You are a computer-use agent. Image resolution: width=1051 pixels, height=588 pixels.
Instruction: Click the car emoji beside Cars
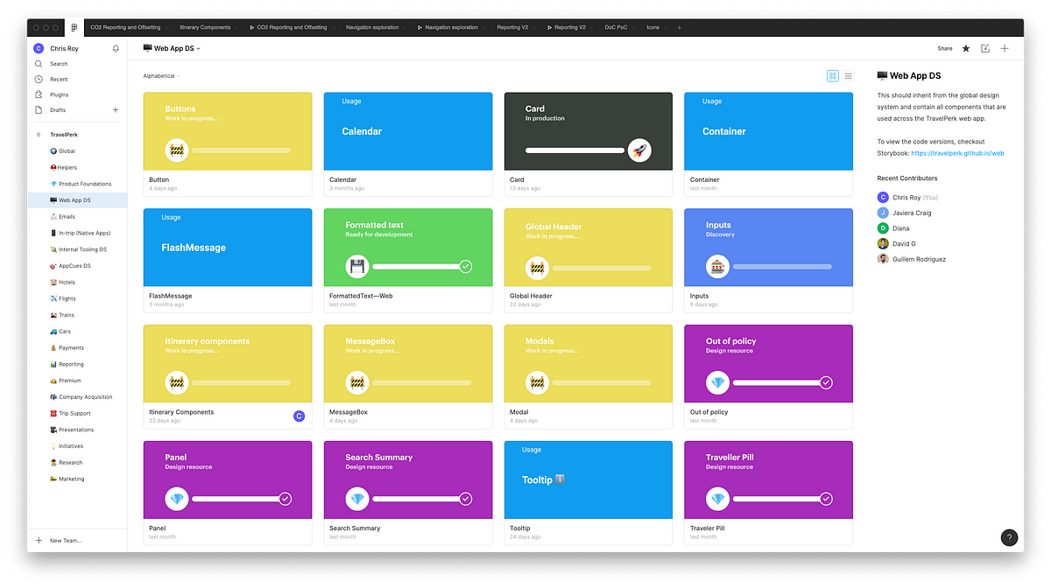(53, 332)
